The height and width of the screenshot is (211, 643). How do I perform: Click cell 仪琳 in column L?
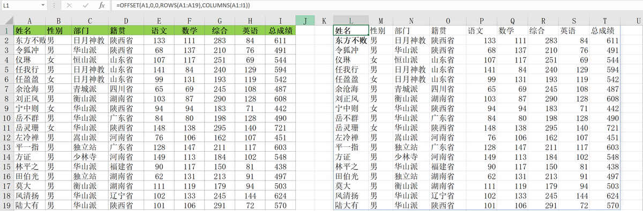351,60
